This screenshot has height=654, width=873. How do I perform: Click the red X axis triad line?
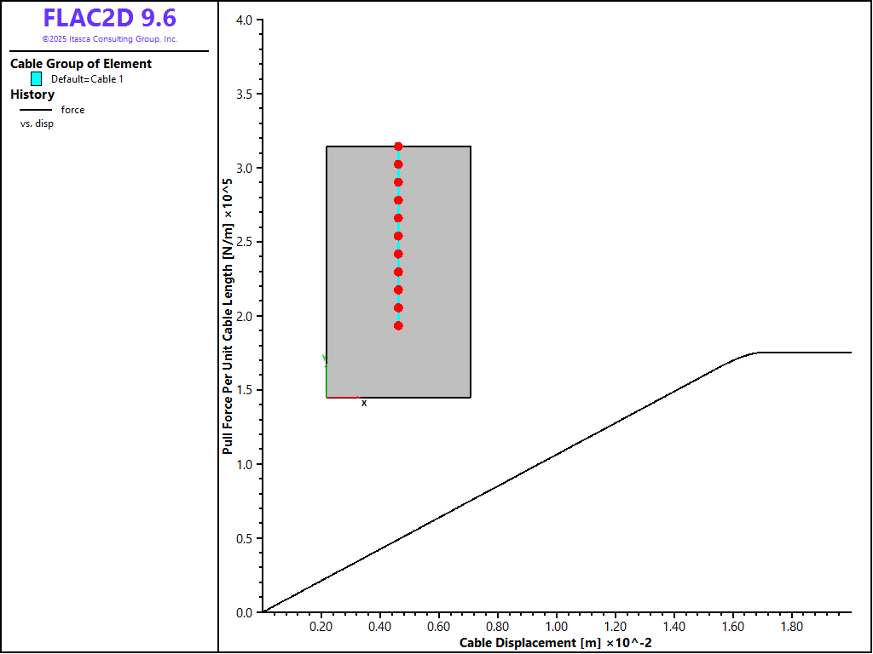click(x=343, y=398)
